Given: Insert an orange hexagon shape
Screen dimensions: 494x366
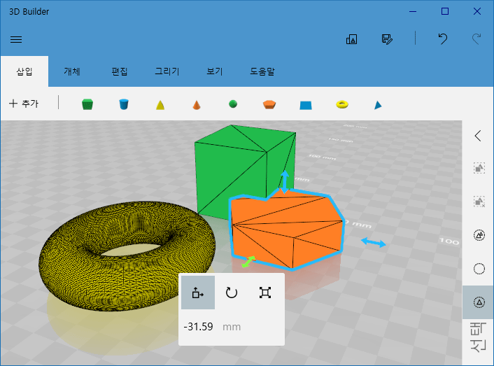Looking at the screenshot, I should [269, 104].
